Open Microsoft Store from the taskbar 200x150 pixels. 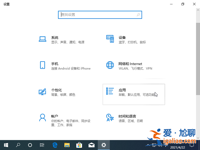point(79,145)
